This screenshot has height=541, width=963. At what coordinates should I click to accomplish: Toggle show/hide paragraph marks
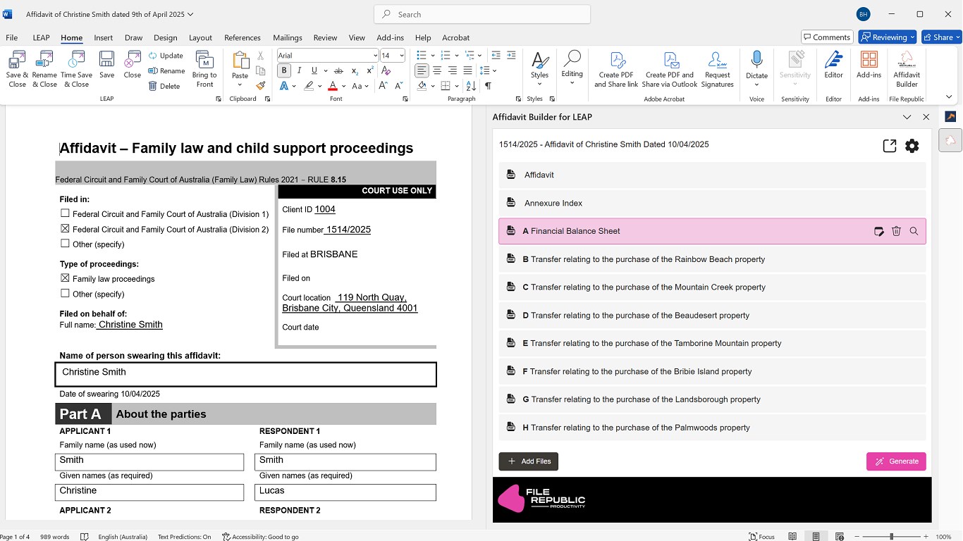coord(488,86)
